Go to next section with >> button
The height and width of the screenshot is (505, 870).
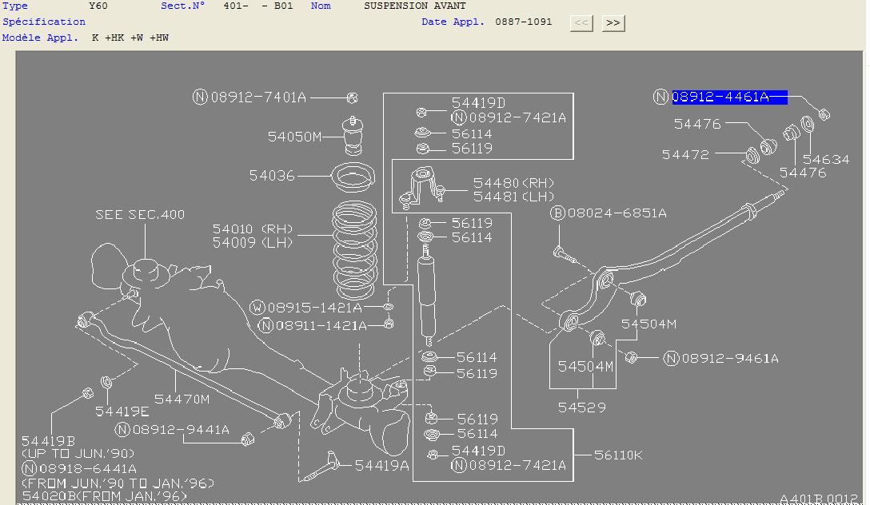(613, 22)
